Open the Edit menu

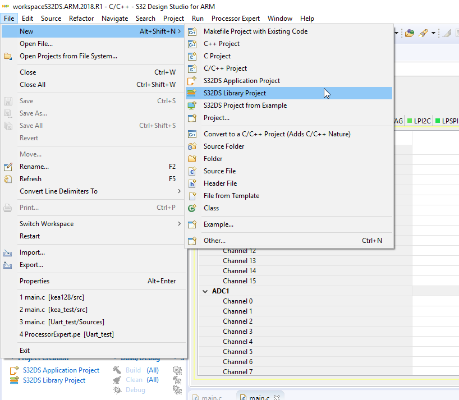[27, 19]
